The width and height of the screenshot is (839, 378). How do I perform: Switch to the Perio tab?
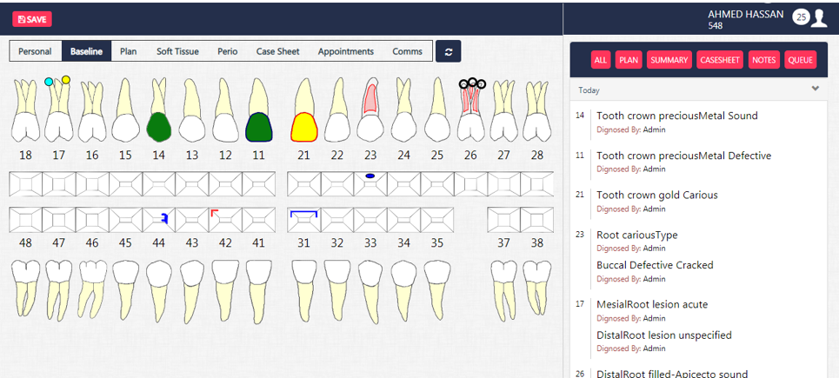pyautogui.click(x=227, y=51)
